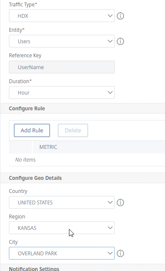Click the Configure Geo Details section header
165x271 pixels.
point(36,178)
